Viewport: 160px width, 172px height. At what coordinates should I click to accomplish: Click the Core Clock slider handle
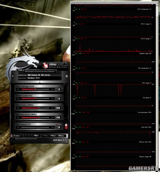[x=39, y=108]
